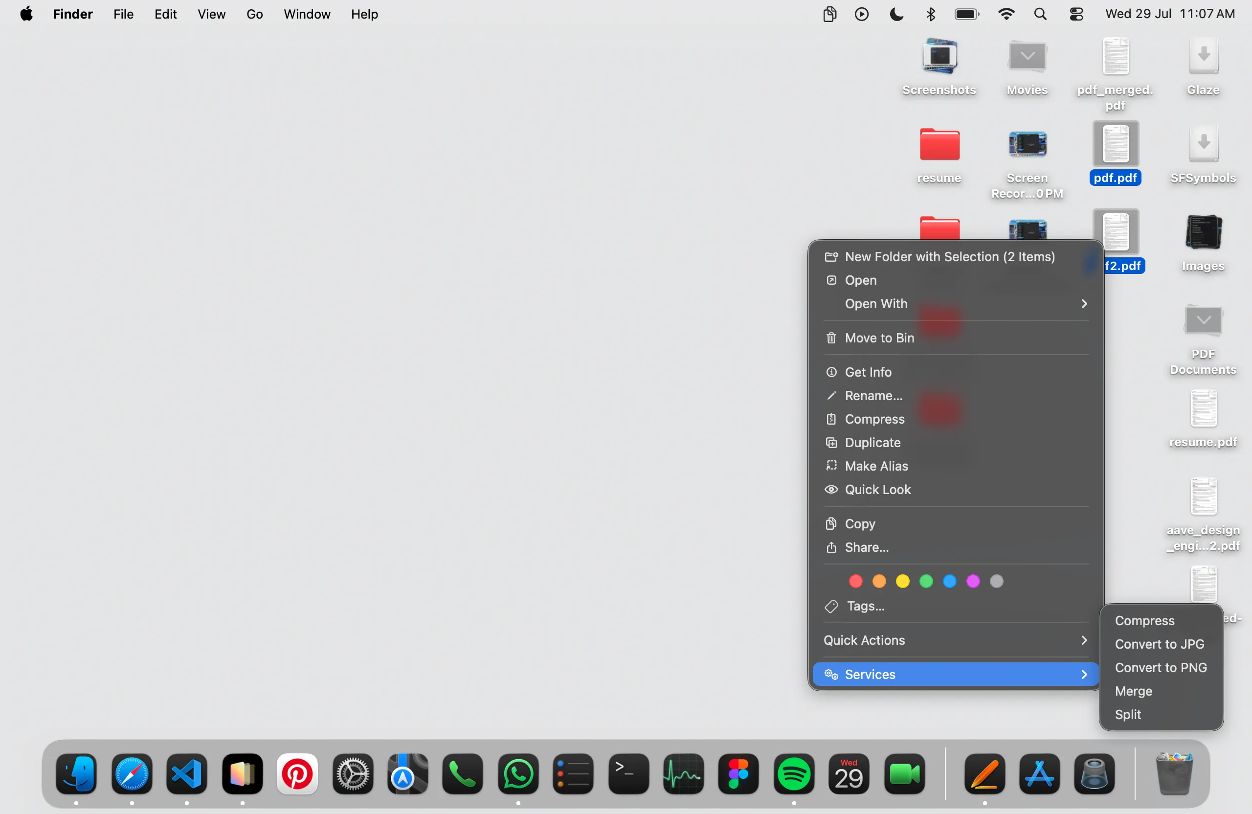Click the Bluetooth menu bar icon
1252x814 pixels.
tap(931, 14)
